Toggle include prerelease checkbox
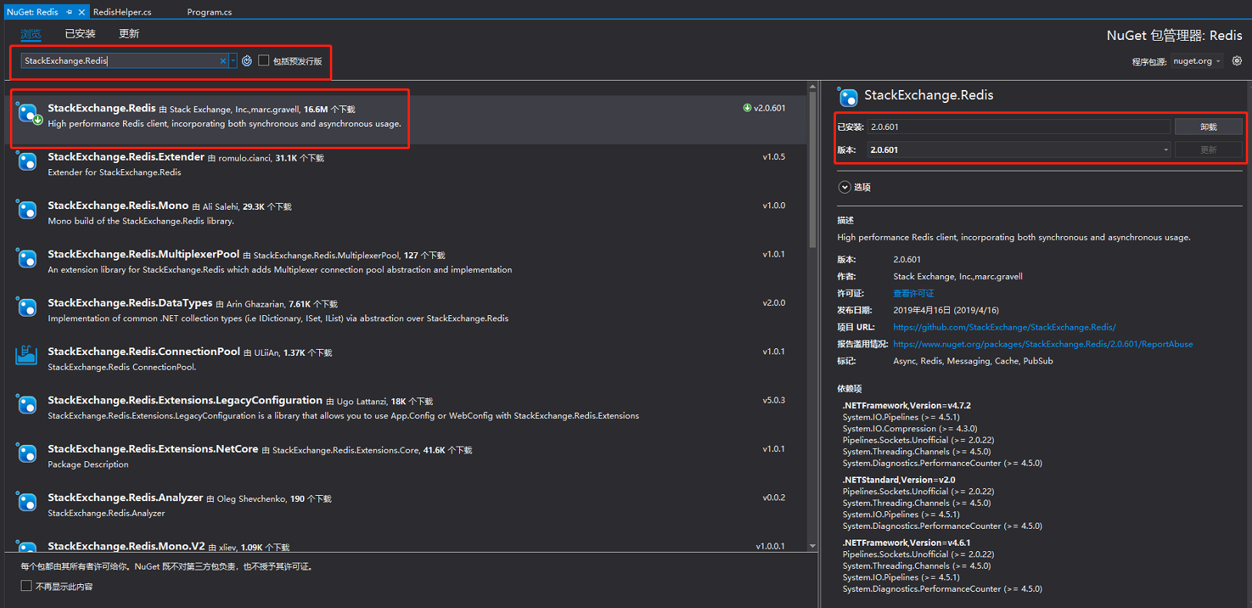Image resolution: width=1252 pixels, height=608 pixels. click(x=264, y=61)
